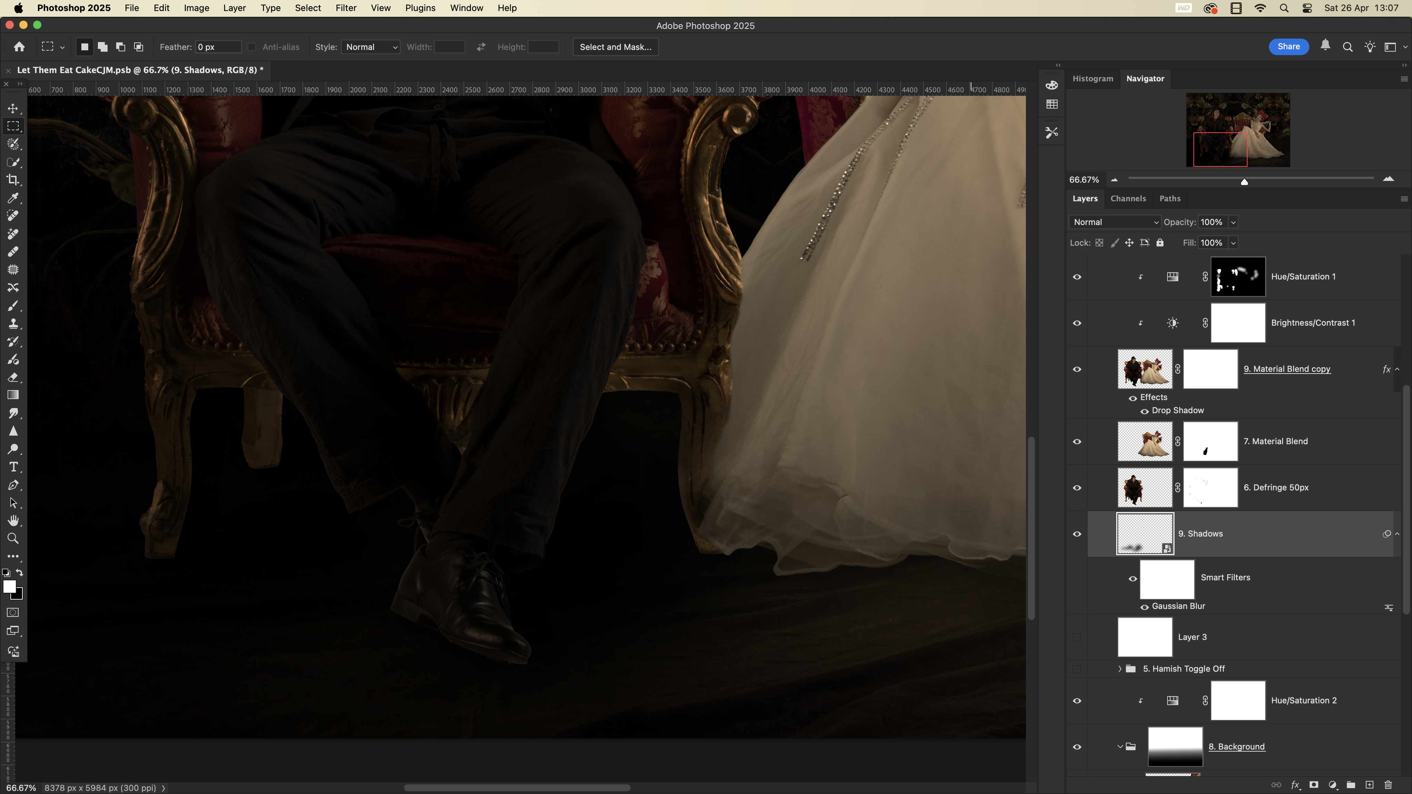Click the blue Share button
This screenshot has width=1412, height=794.
coord(1288,47)
